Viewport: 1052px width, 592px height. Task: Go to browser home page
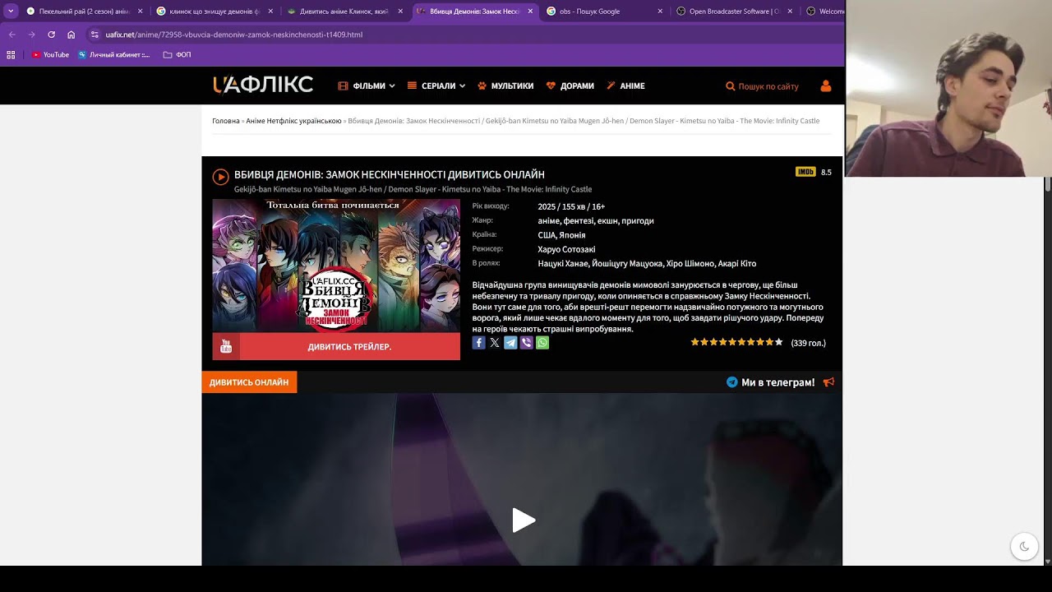(x=72, y=35)
